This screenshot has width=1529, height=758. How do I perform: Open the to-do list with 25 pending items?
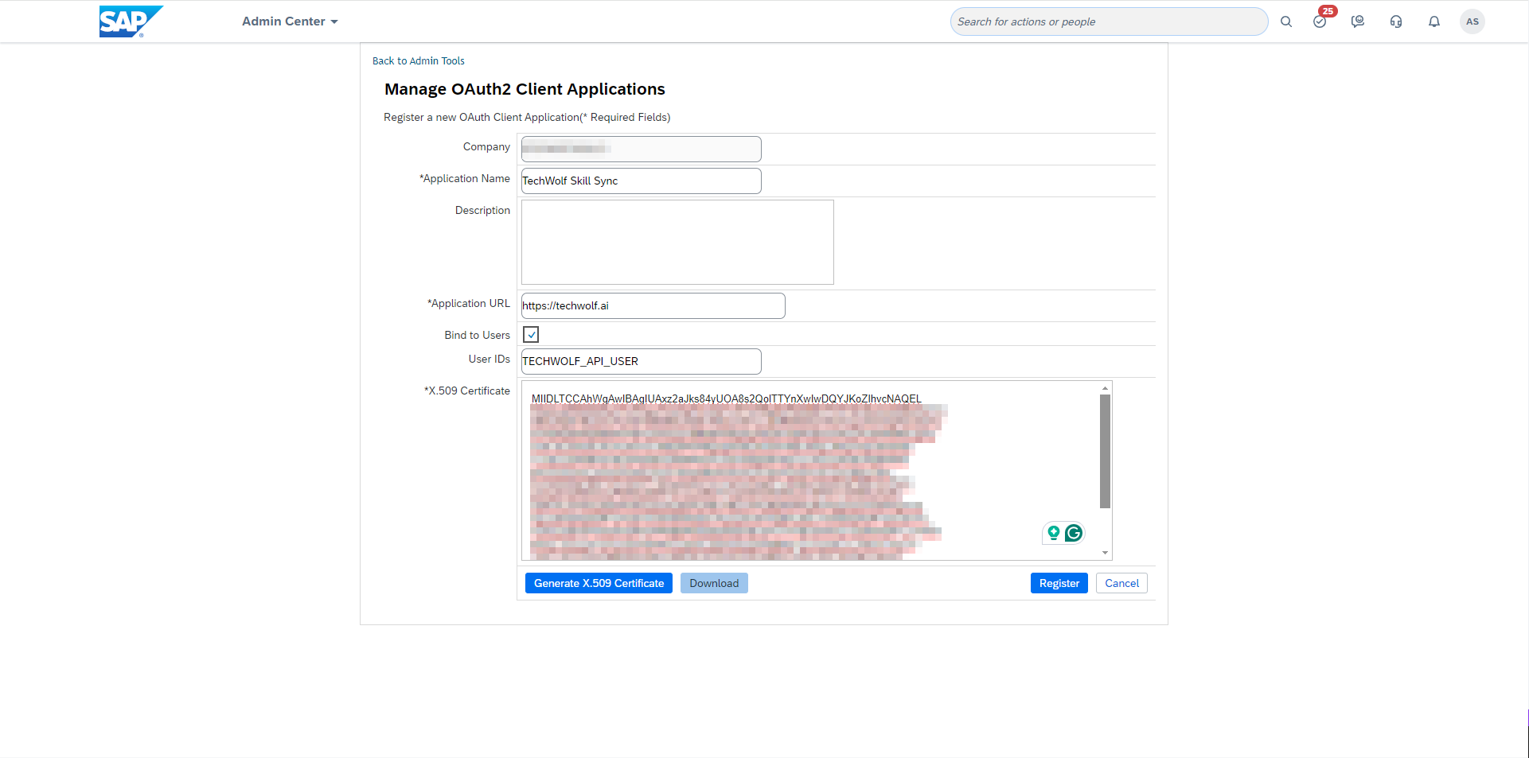pyautogui.click(x=1320, y=21)
